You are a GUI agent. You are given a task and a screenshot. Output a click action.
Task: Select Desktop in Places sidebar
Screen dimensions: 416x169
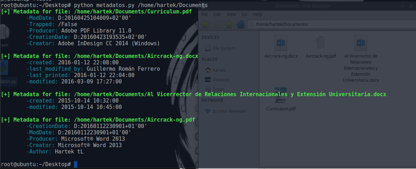click(x=221, y=80)
